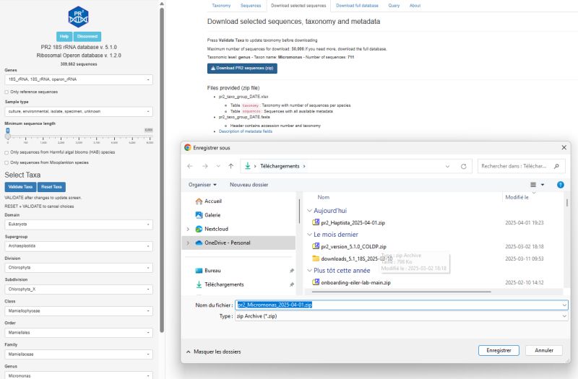Screen dimensions: 578x379
Task: Open the file Type zip Archive dropdown
Action: (402, 316)
